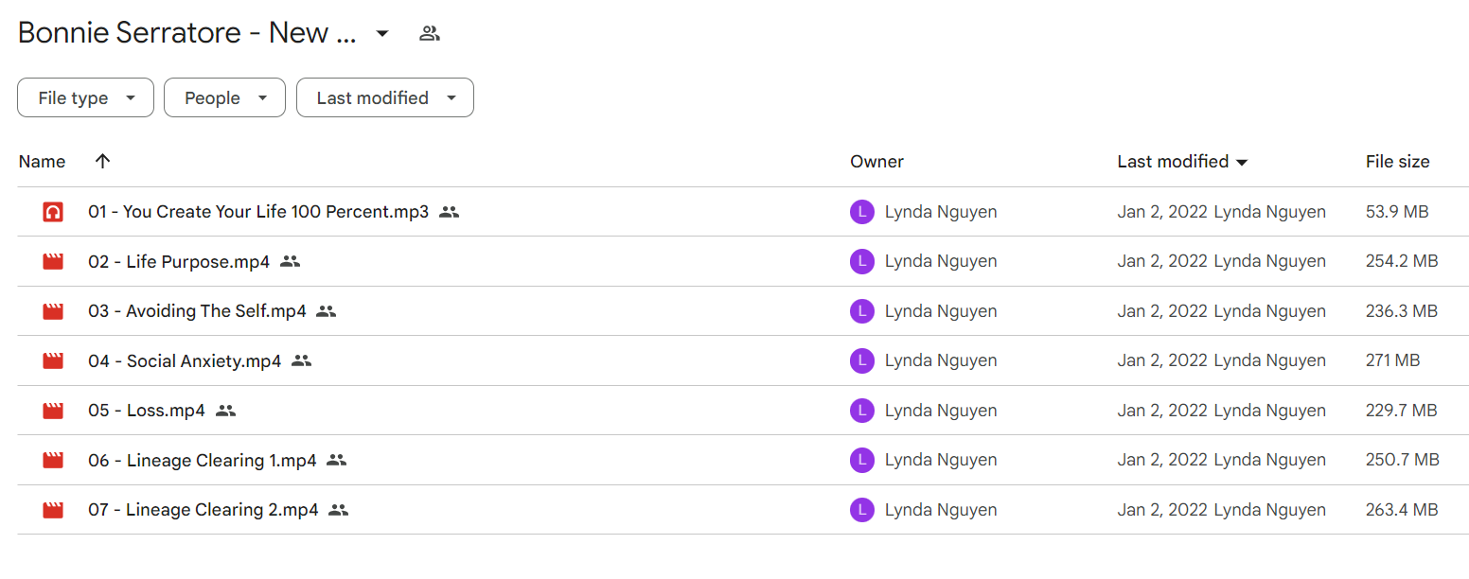Screen dimensions: 1469x579
Task: Click owner avatar in the 01 - You Create row
Action: click(x=861, y=212)
